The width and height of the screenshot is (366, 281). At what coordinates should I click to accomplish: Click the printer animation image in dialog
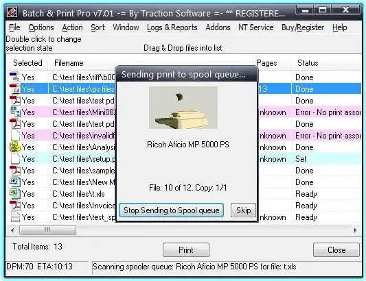tap(183, 108)
